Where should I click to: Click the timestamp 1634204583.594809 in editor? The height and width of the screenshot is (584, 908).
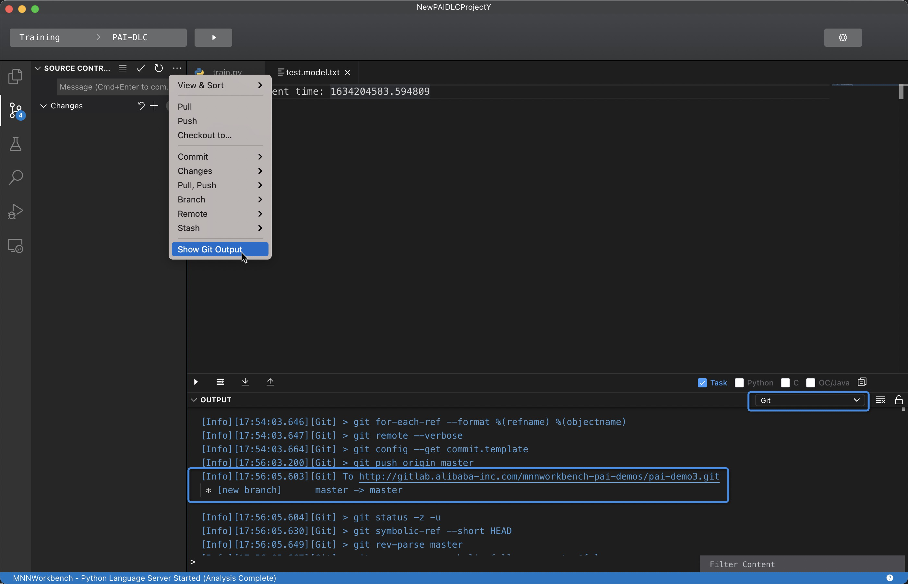[380, 91]
